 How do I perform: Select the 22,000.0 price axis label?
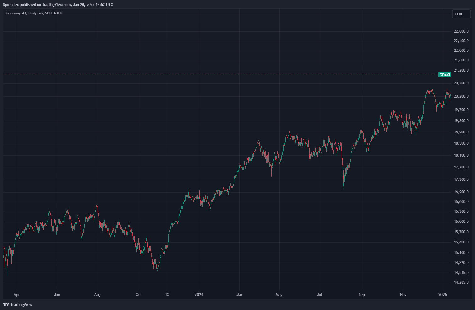461,51
